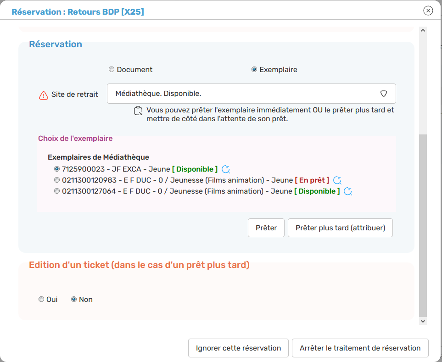
Task: Select Non for ticket edition
Action: (x=74, y=300)
